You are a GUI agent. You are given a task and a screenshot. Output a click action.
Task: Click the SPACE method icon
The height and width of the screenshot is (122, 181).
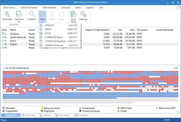pyautogui.click(x=41, y=29)
